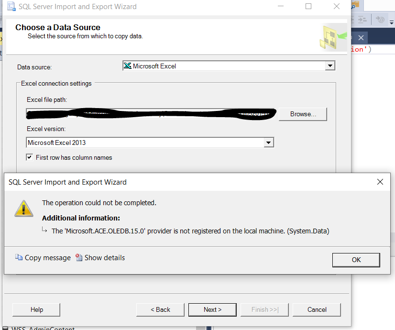Click the Finish >>| button

pyautogui.click(x=264, y=309)
